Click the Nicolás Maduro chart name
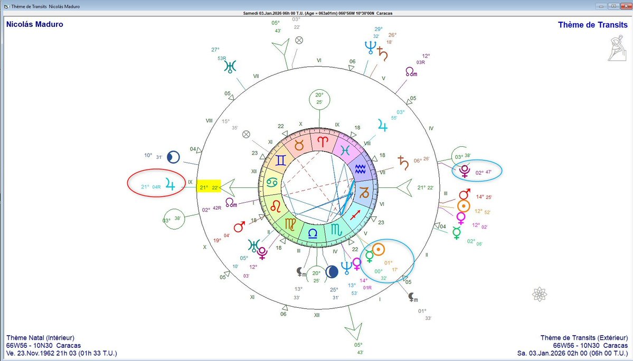The width and height of the screenshot is (633, 361). (35, 24)
